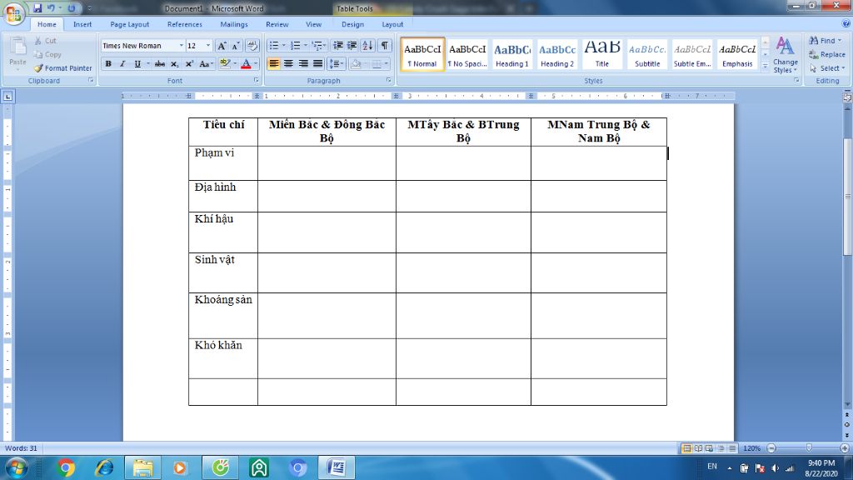
Task: Switch to the Review tab
Action: tap(277, 24)
